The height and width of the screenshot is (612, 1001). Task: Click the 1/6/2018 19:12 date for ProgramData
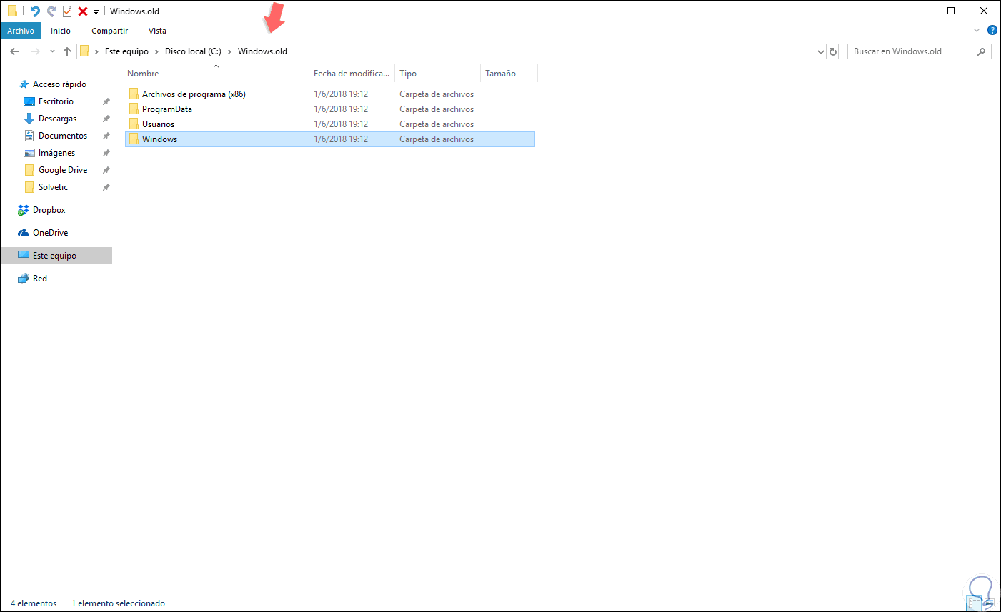341,109
